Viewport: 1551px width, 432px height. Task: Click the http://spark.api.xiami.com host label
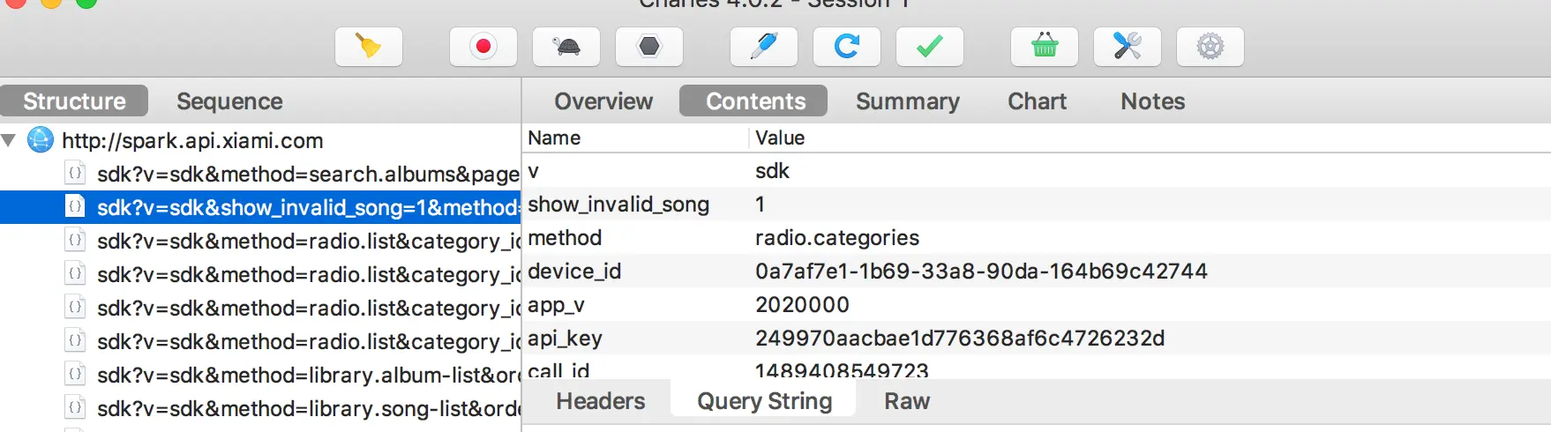tap(192, 140)
